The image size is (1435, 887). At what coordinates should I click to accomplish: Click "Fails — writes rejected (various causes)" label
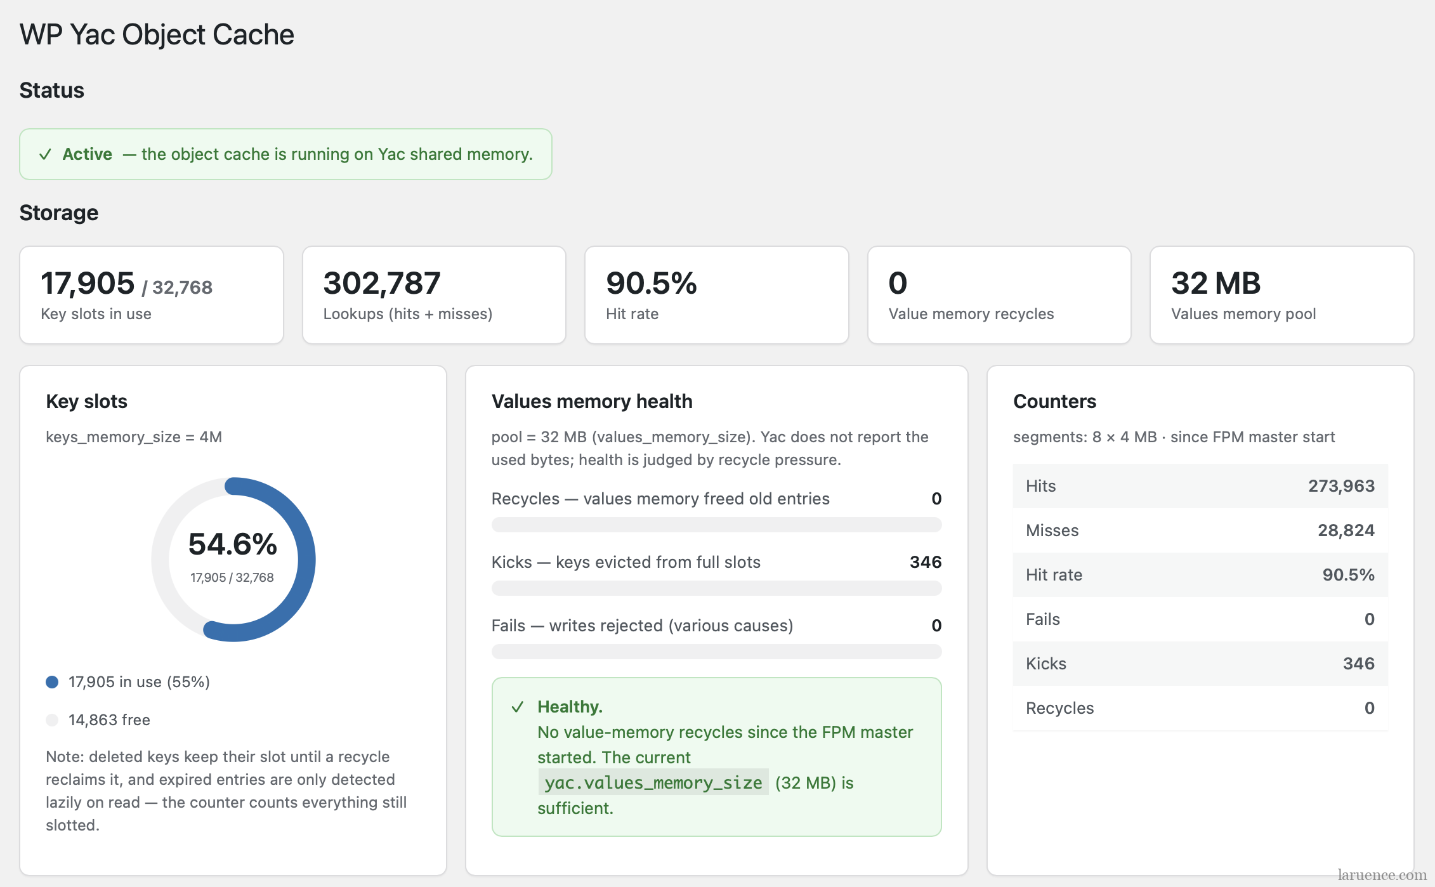[x=642, y=626]
